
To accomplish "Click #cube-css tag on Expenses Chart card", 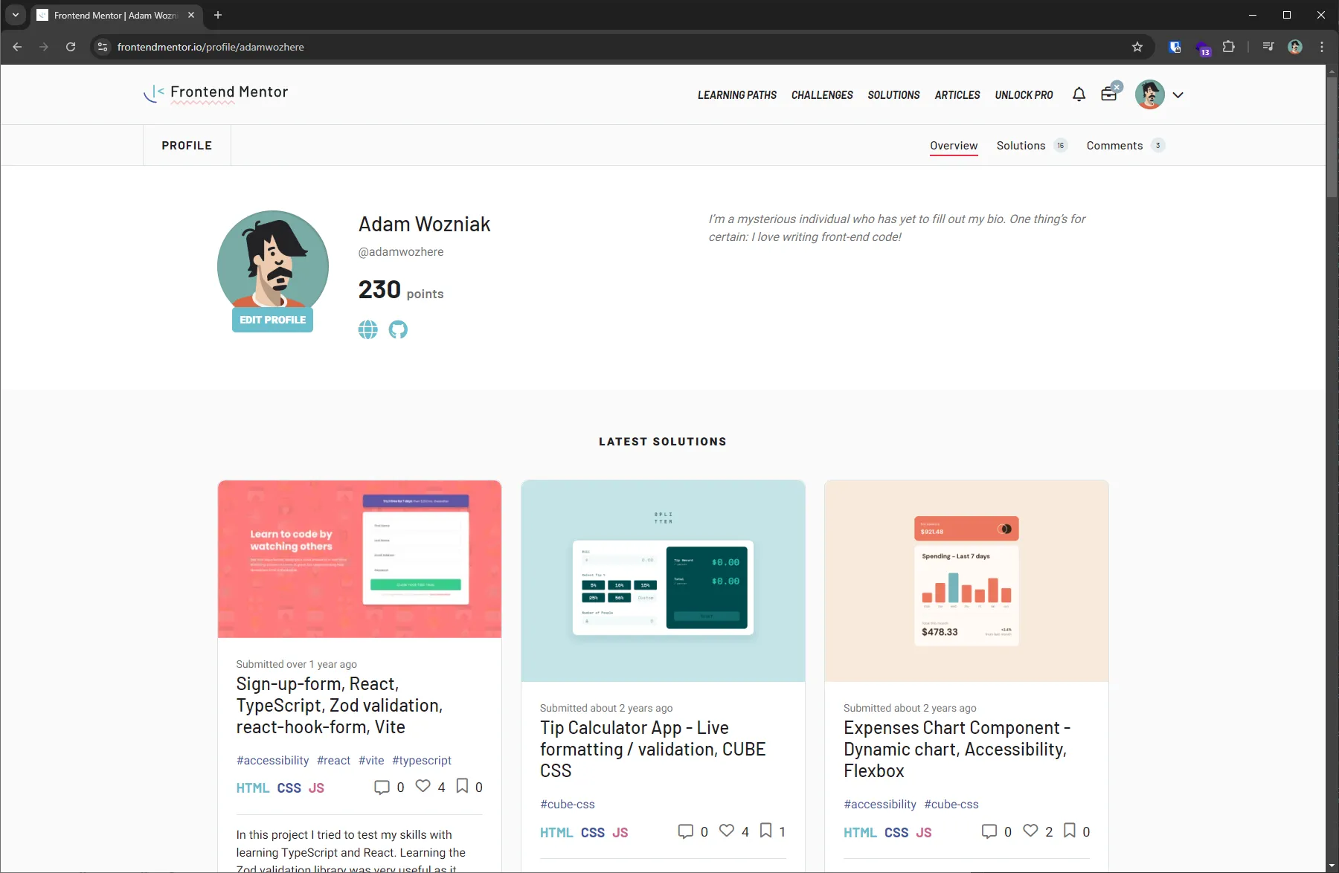I will point(951,804).
